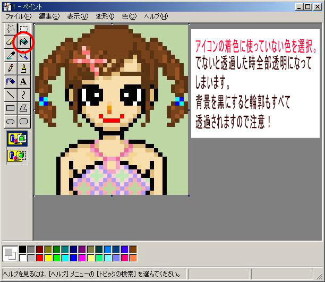Pick the orange color swatch
The width and height of the screenshot is (325, 282).
[133, 258]
